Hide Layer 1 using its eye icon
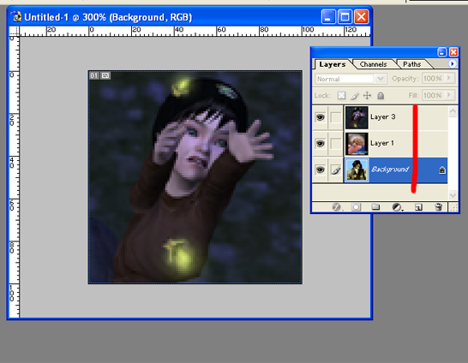468x363 pixels. [320, 144]
